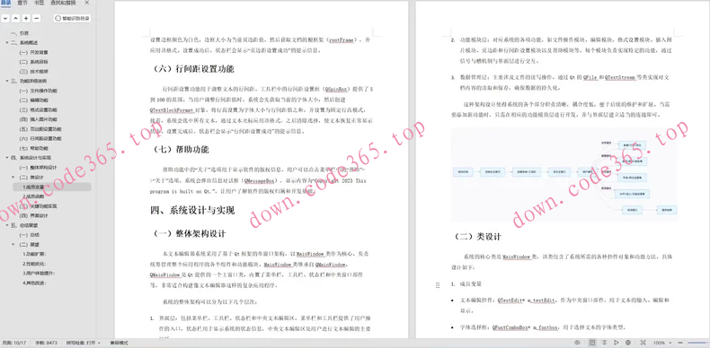Viewport: 710px width, 348px height.
Task: Go to (二) 编辑功能 outline entry
Action: tap(33, 100)
